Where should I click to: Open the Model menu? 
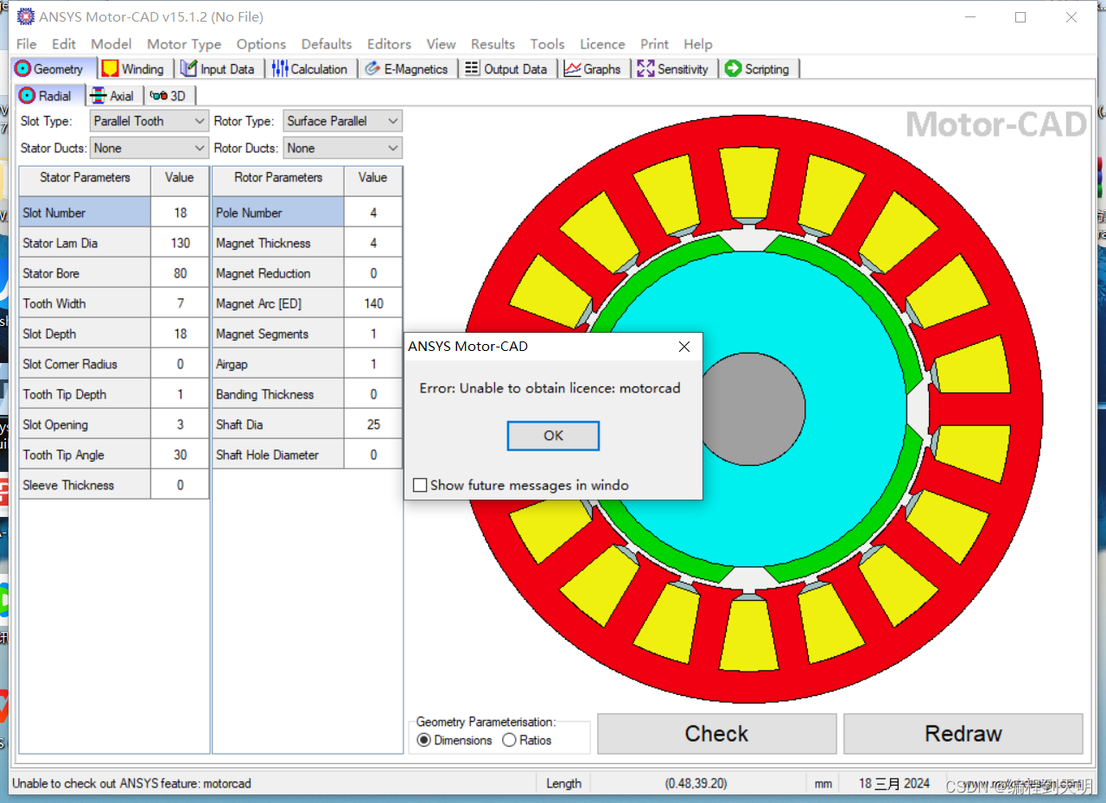111,44
